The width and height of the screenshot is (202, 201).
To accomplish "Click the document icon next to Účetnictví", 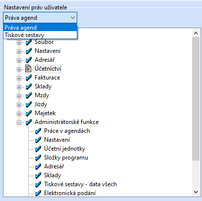I will click(x=28, y=69).
